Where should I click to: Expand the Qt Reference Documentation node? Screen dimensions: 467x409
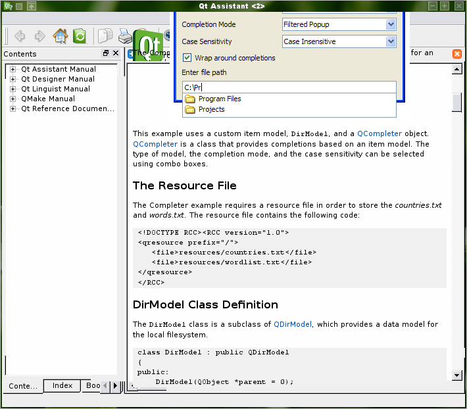(x=12, y=108)
